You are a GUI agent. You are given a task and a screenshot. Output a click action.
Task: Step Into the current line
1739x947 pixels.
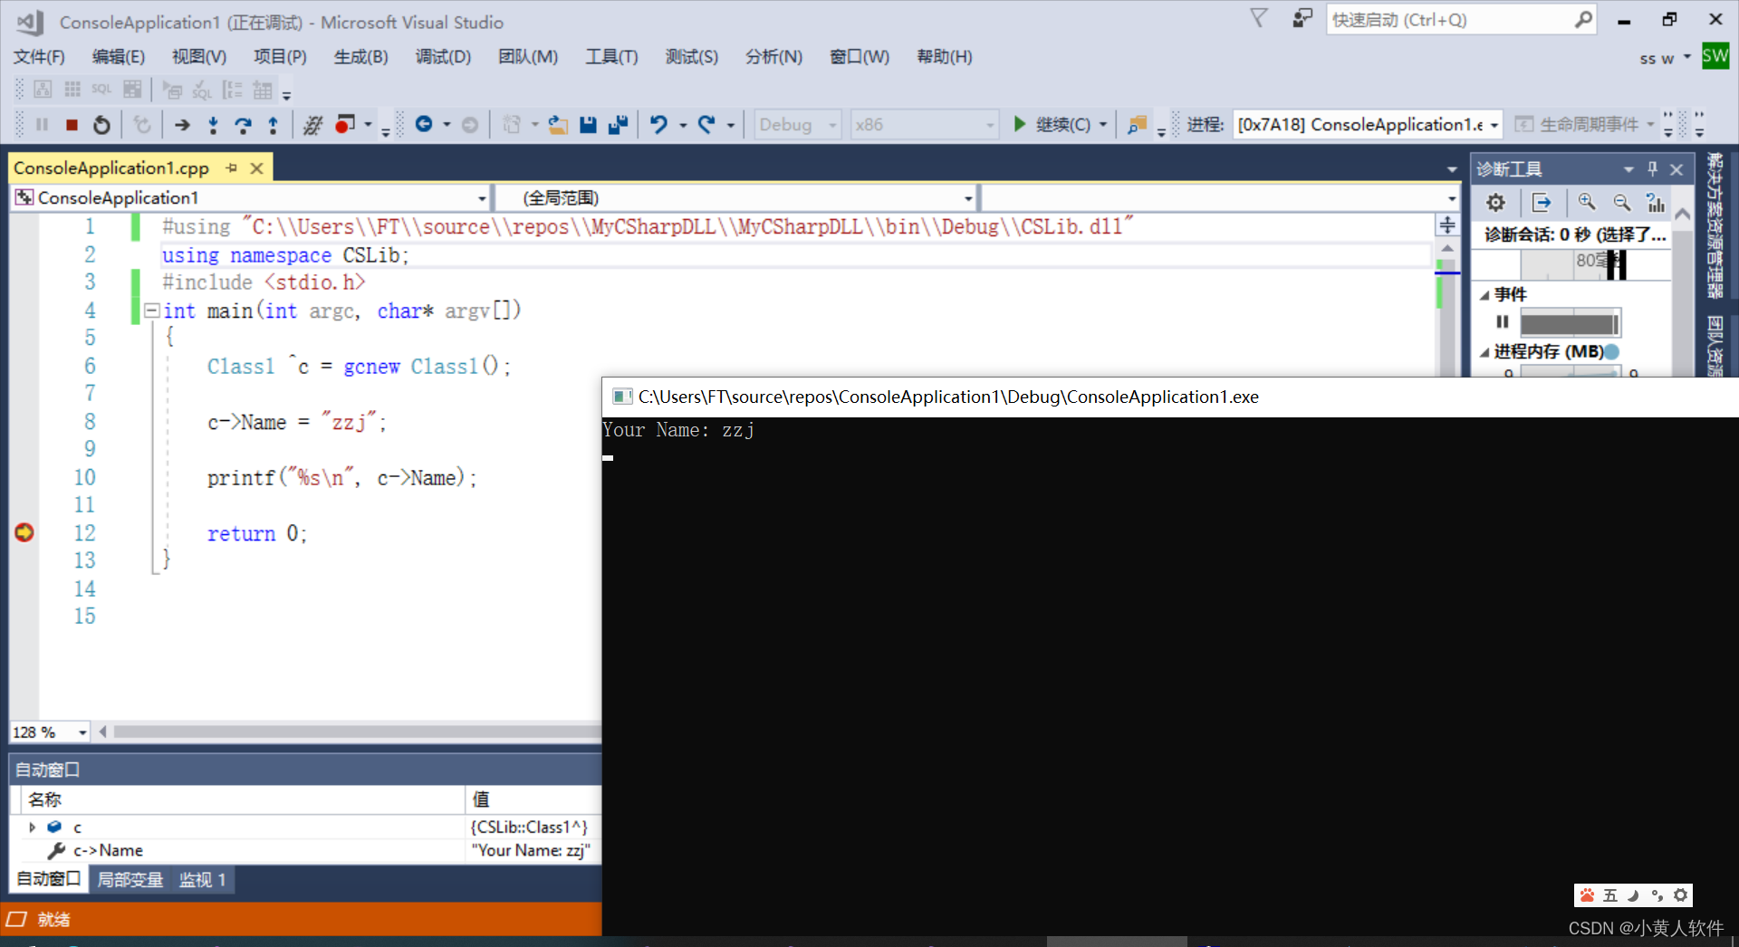(213, 125)
